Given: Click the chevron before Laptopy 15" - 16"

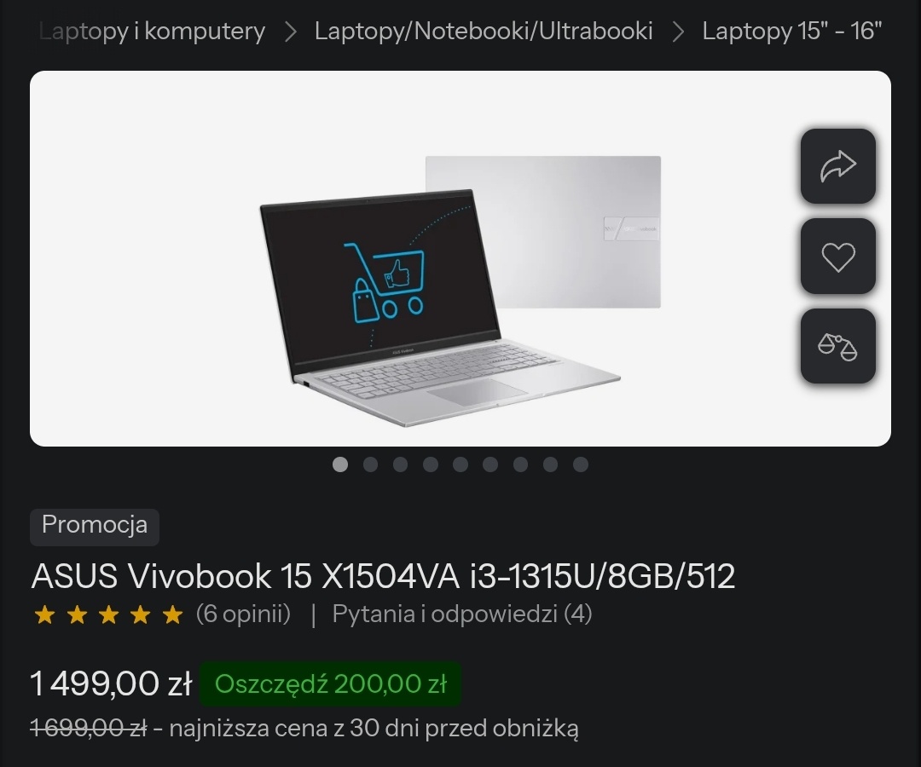Looking at the screenshot, I should point(677,32).
